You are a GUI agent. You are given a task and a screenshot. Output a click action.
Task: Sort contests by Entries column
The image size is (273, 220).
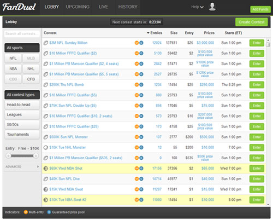[155, 33]
